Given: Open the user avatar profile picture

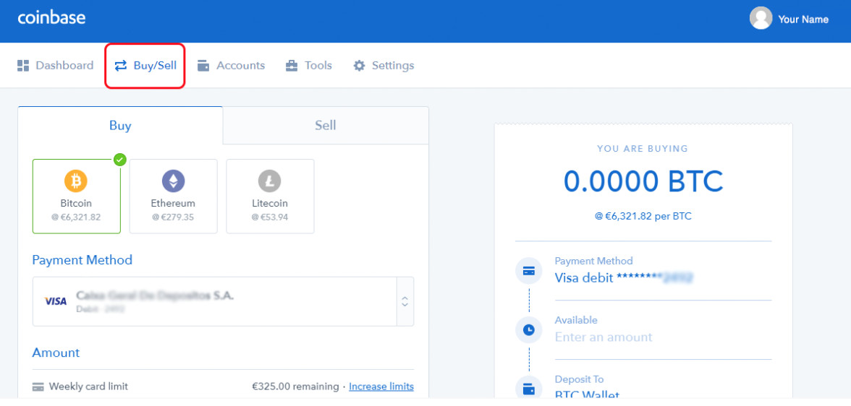Looking at the screenshot, I should click(x=761, y=19).
